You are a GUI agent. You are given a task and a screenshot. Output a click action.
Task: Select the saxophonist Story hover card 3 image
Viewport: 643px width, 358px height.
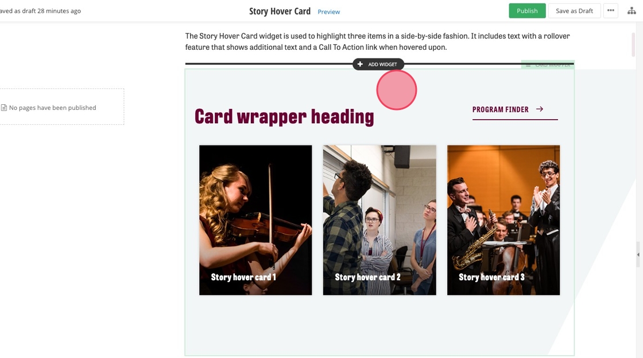503,220
